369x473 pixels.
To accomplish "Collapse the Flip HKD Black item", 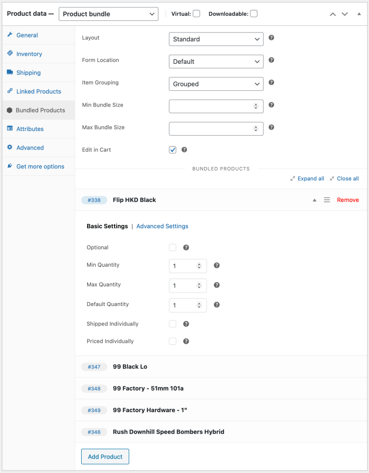I will tap(314, 200).
